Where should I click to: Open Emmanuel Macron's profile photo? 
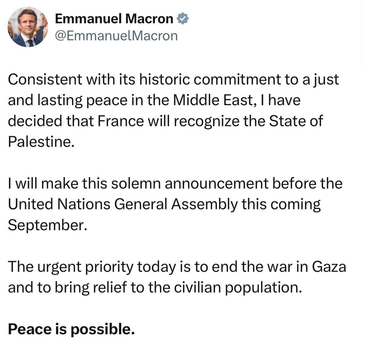point(28,27)
